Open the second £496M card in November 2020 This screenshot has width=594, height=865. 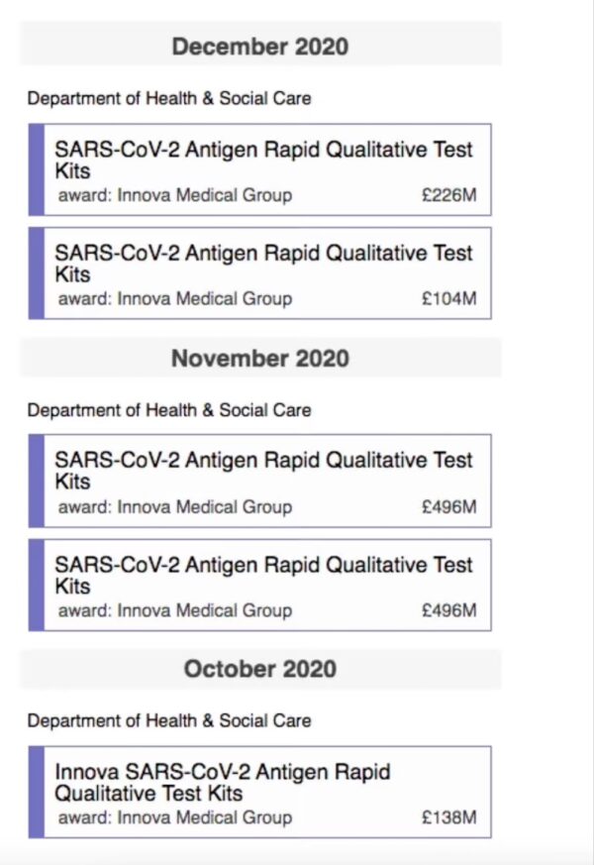click(x=260, y=585)
